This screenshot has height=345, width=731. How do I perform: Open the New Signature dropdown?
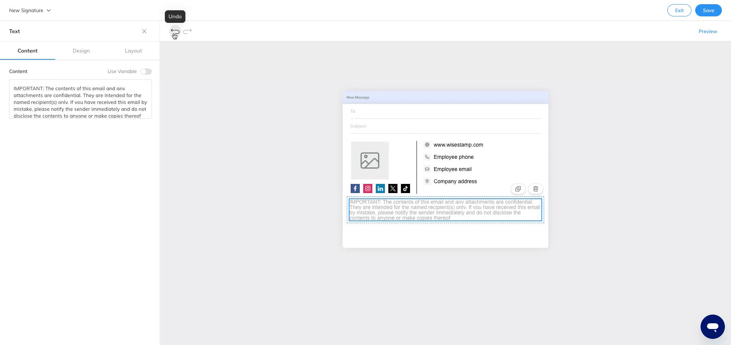[27, 10]
